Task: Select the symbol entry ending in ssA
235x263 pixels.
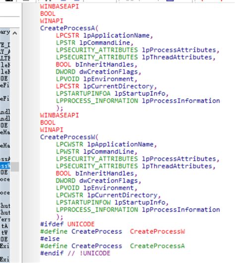Action: tap(5, 159)
